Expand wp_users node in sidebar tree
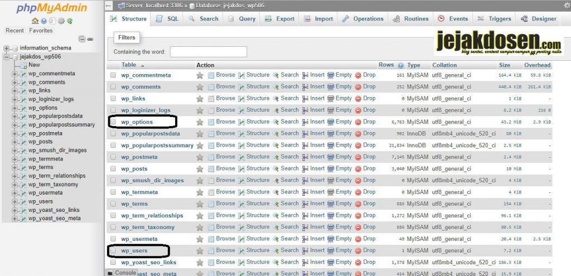This screenshot has height=276, width=571. click(15, 202)
